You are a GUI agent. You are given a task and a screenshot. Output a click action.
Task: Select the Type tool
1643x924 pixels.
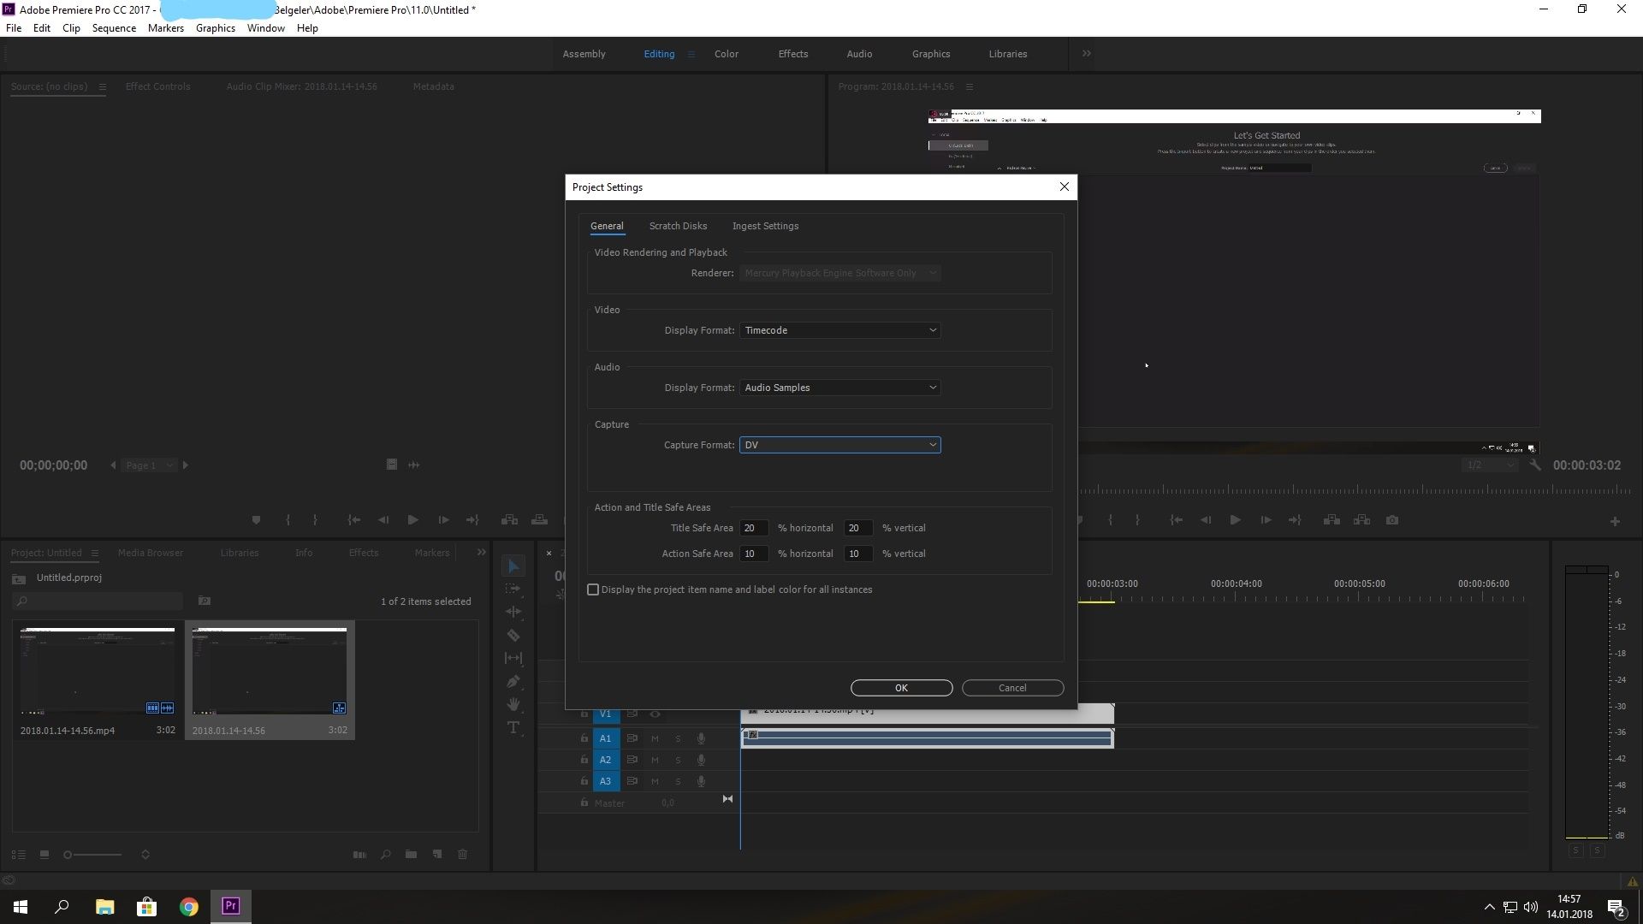coord(513,727)
